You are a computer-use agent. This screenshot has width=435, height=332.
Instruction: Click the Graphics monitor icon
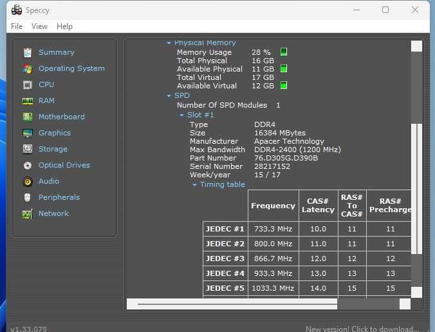pyautogui.click(x=28, y=133)
